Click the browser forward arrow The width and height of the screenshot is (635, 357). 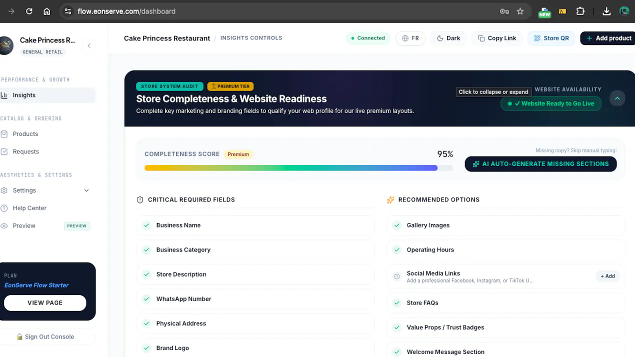click(x=11, y=11)
